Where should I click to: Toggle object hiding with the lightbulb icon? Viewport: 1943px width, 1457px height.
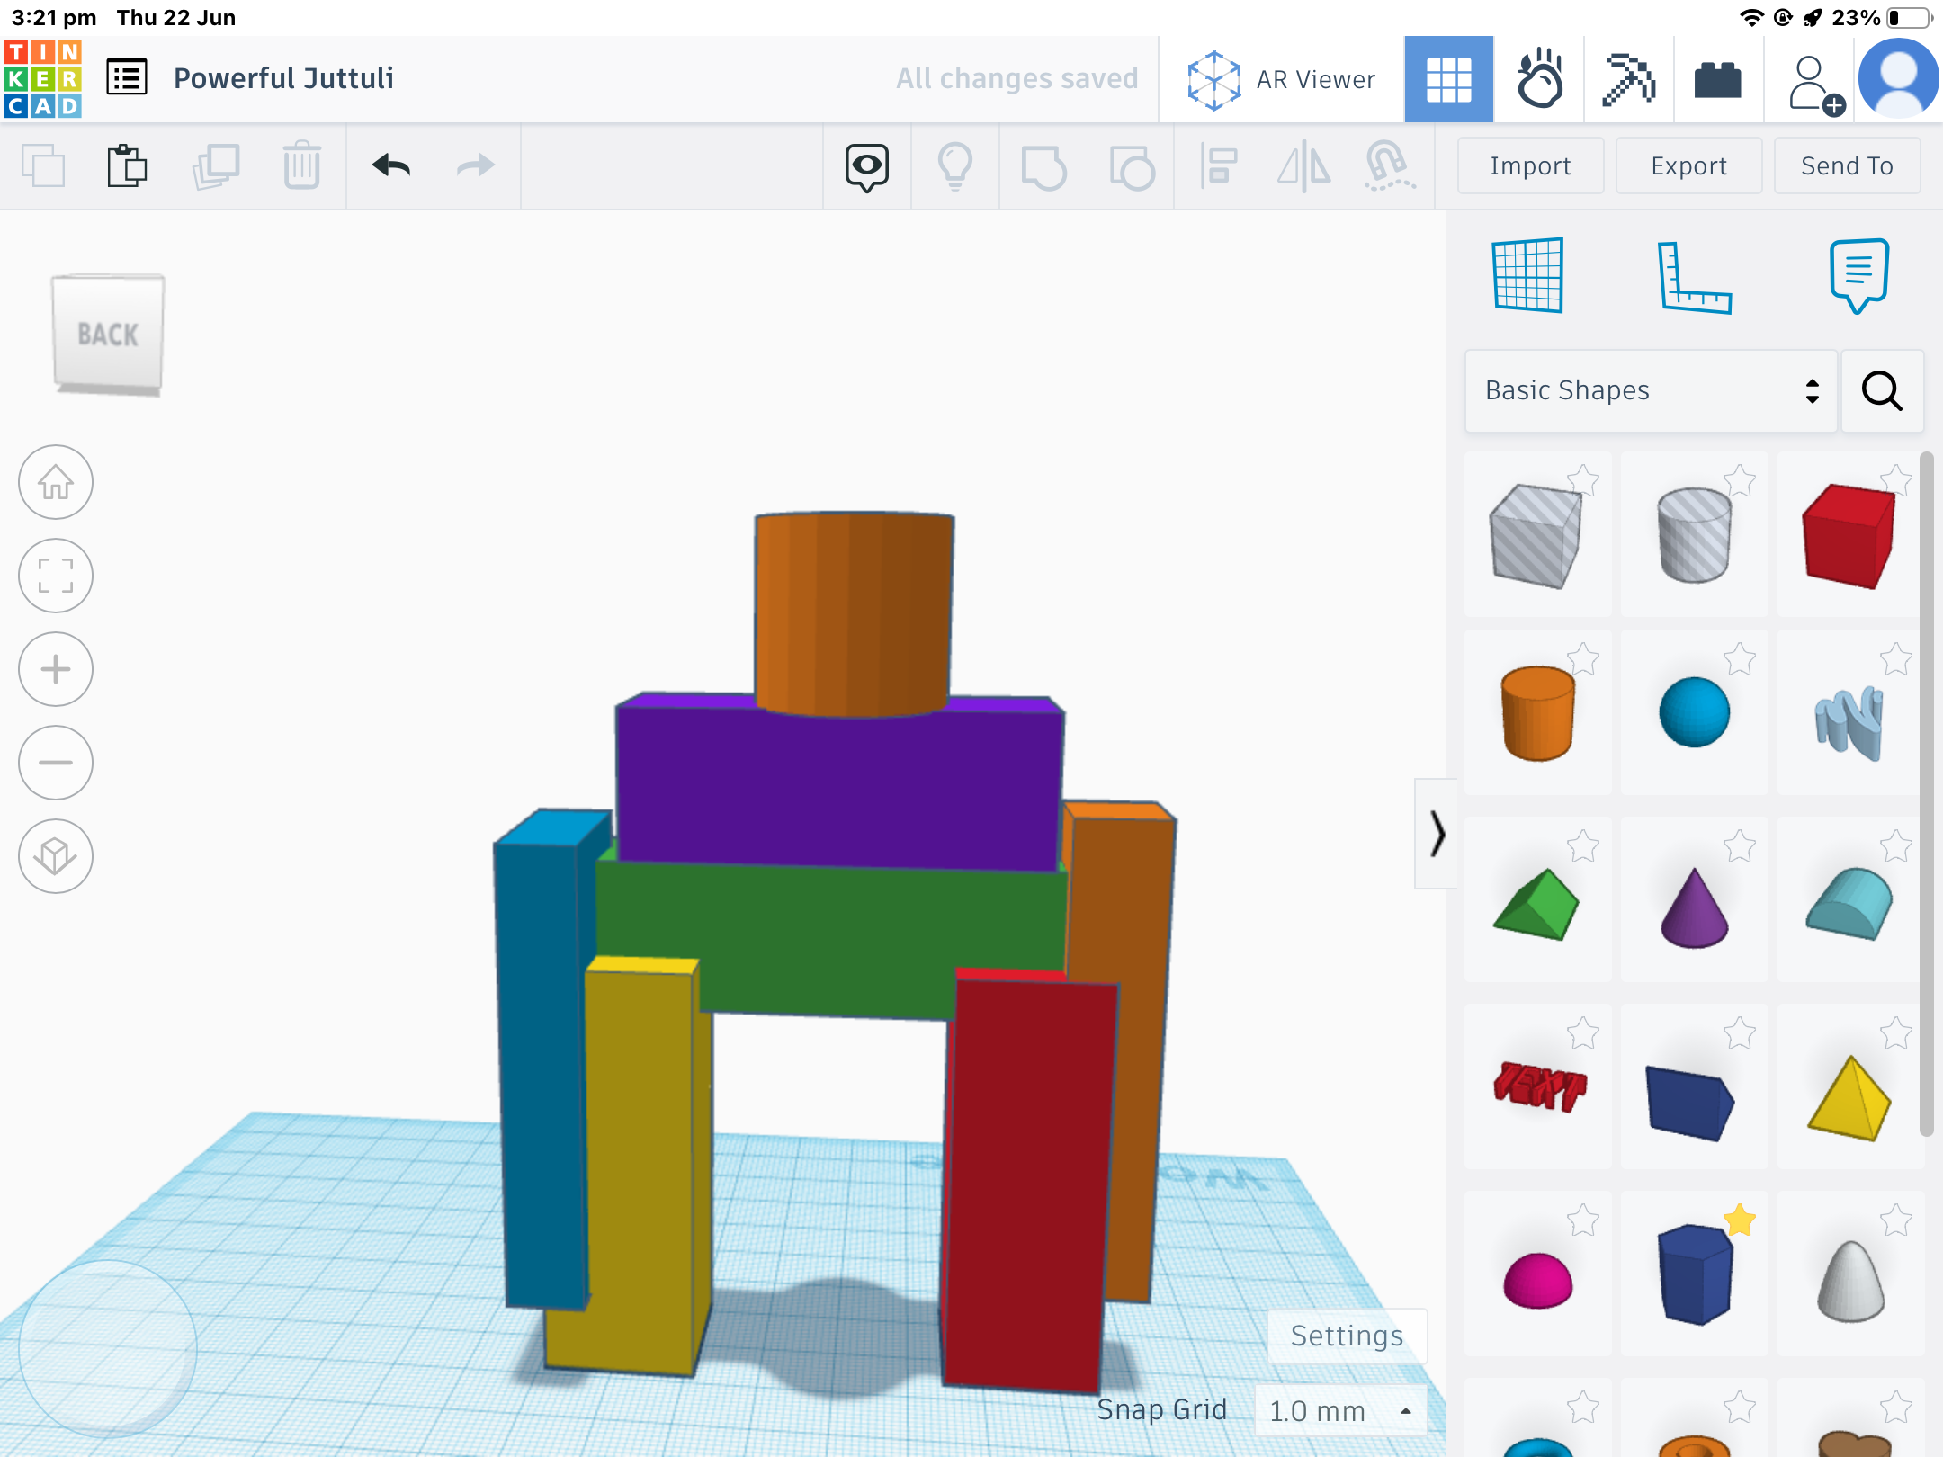pos(955,165)
